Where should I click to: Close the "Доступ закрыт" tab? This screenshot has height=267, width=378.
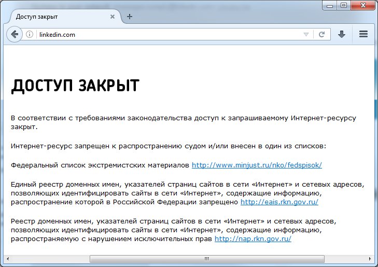coord(113,17)
